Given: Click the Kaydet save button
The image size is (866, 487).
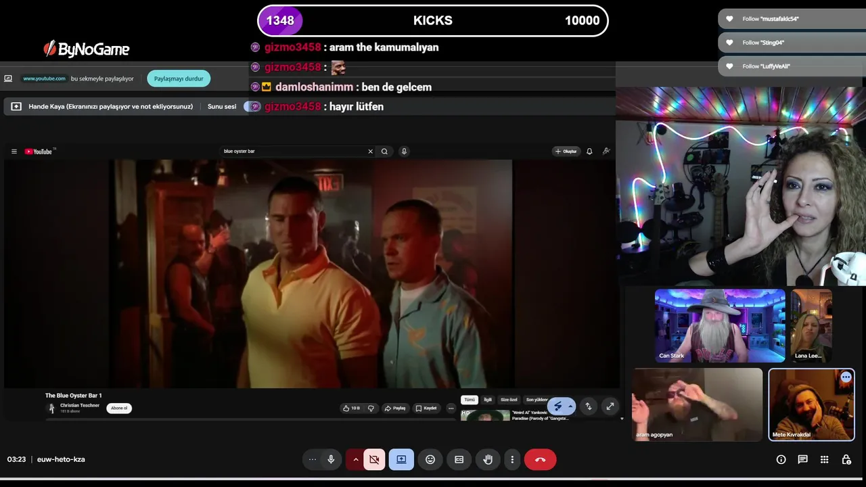Looking at the screenshot, I should [426, 408].
